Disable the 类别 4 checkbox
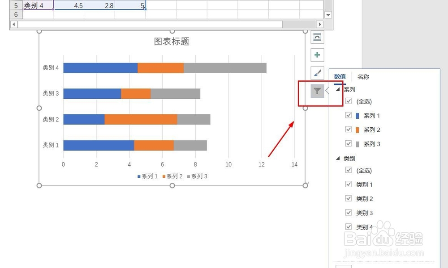The height and width of the screenshot is (268, 448). point(349,226)
